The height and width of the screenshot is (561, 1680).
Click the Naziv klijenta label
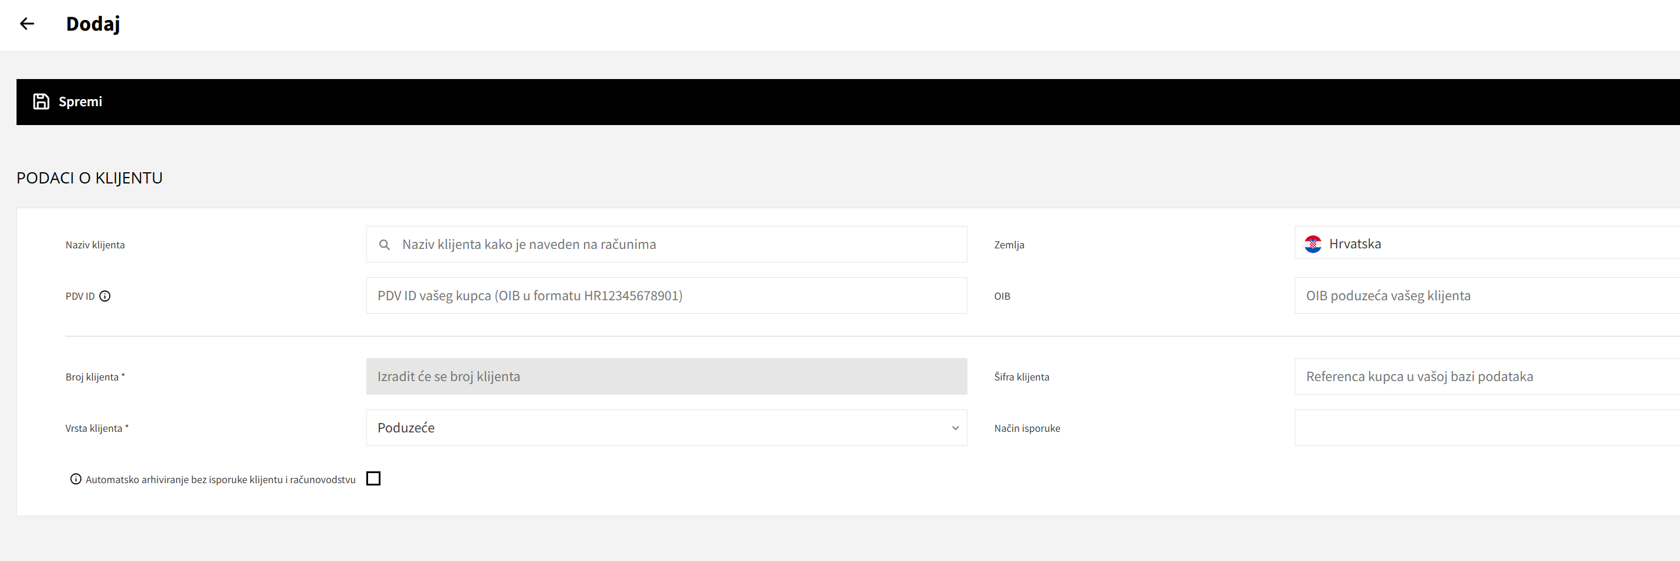(95, 245)
